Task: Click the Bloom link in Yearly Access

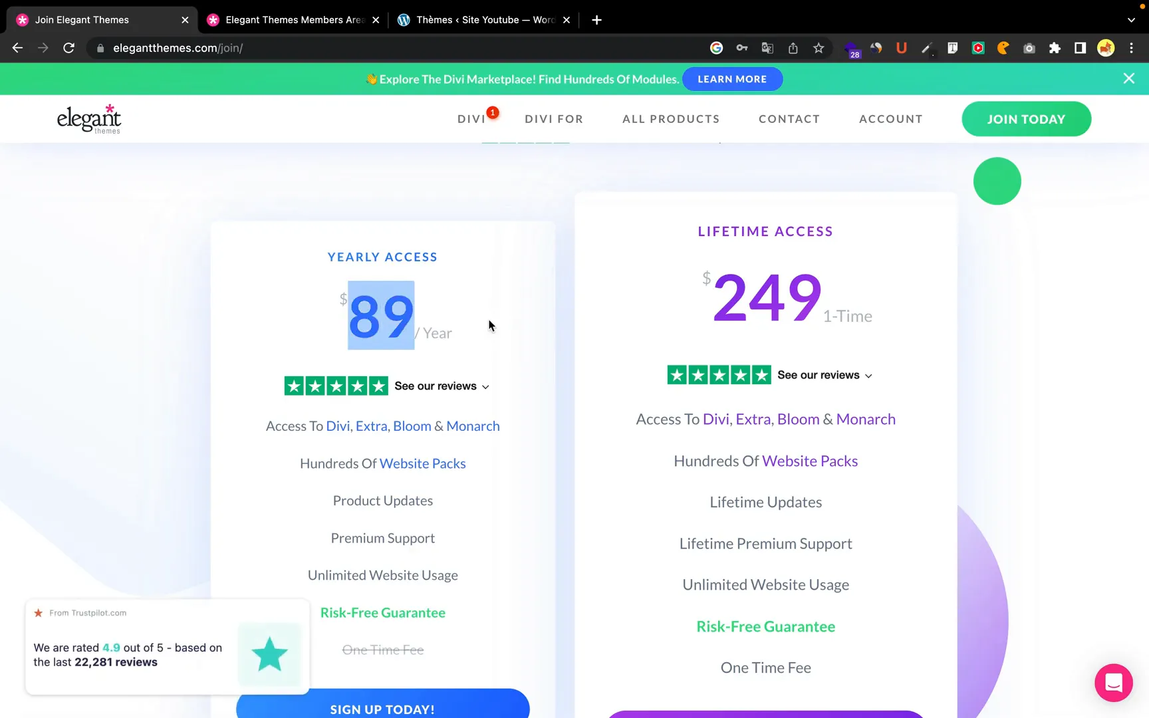Action: (412, 426)
